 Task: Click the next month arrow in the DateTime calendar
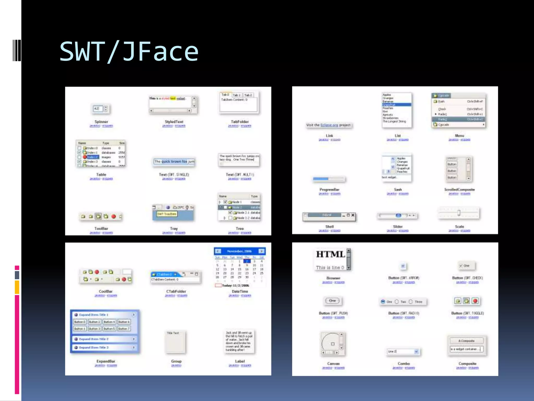pyautogui.click(x=261, y=251)
